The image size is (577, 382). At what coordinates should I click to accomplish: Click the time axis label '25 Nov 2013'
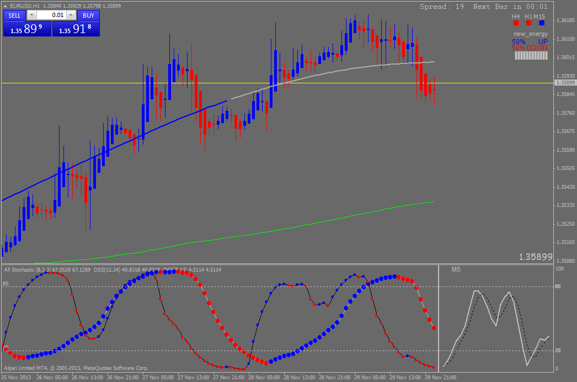click(16, 377)
